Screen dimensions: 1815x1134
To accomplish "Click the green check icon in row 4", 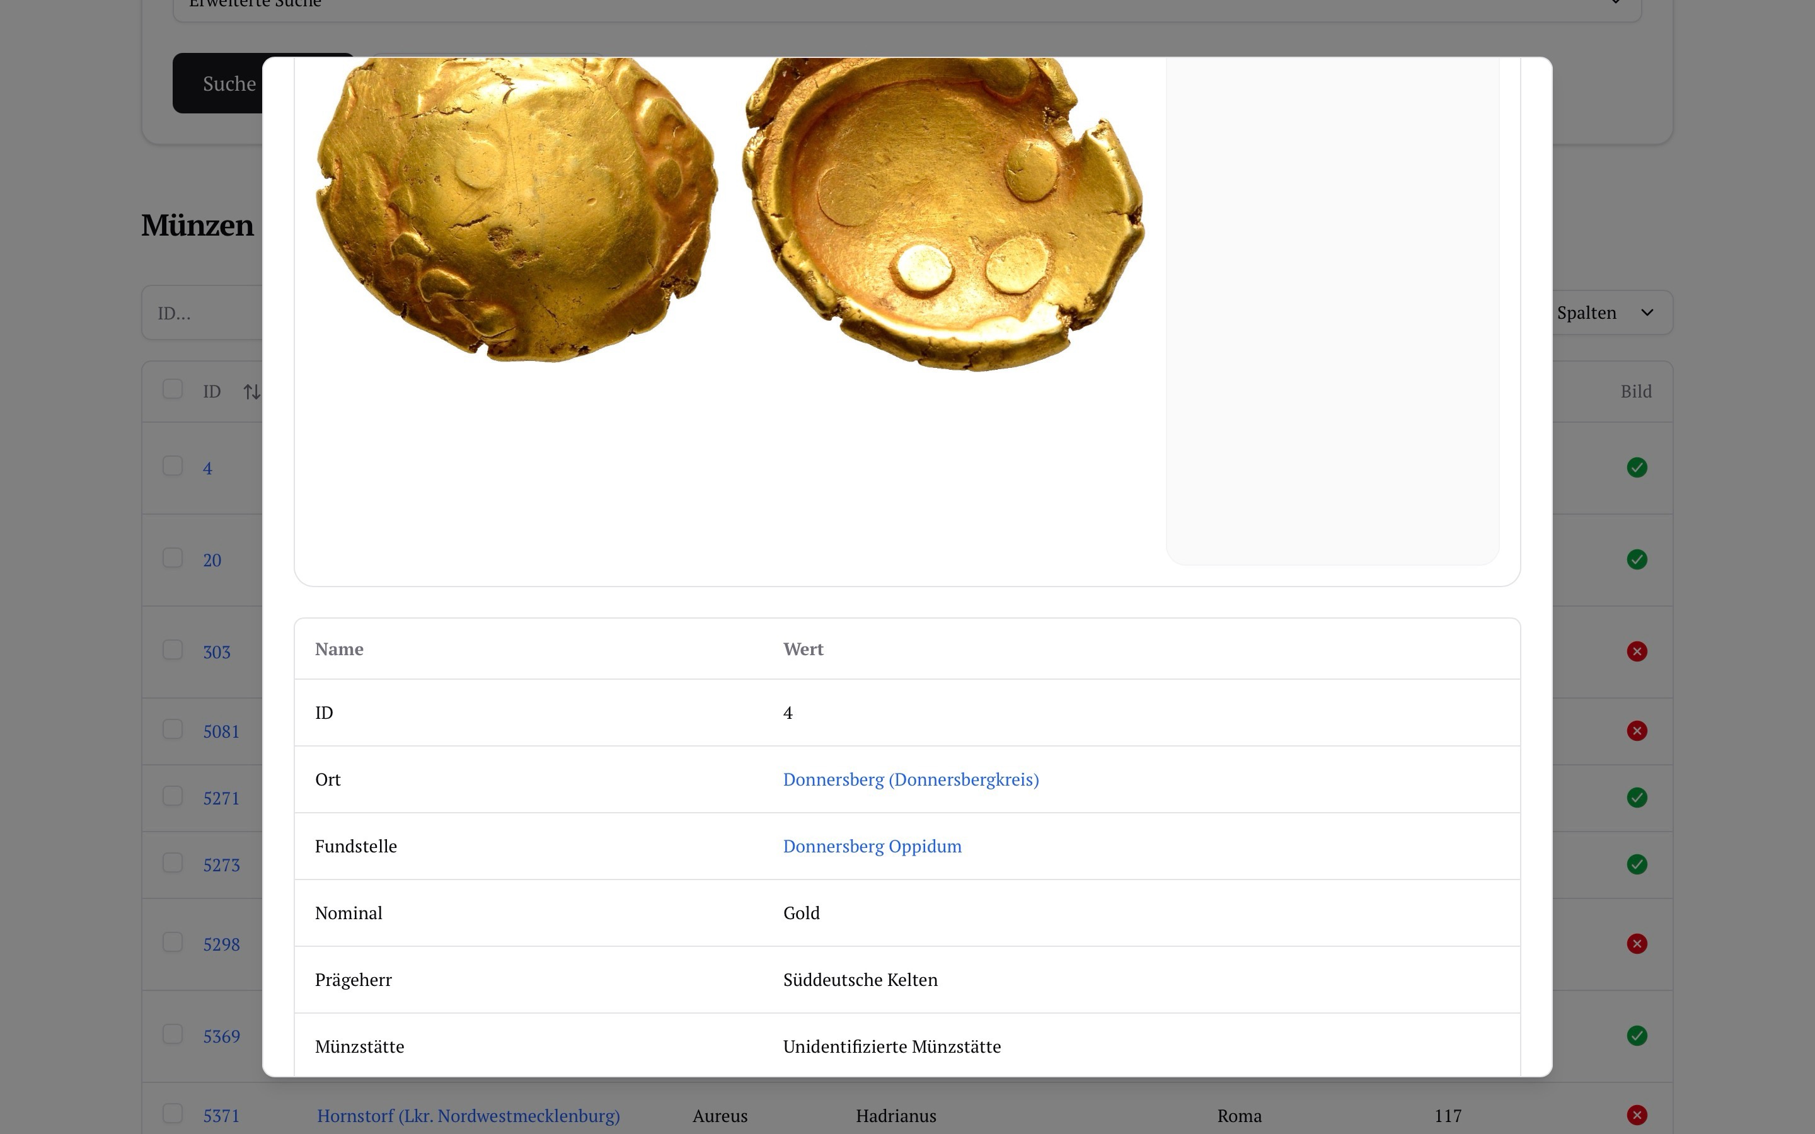I will click(x=1637, y=468).
